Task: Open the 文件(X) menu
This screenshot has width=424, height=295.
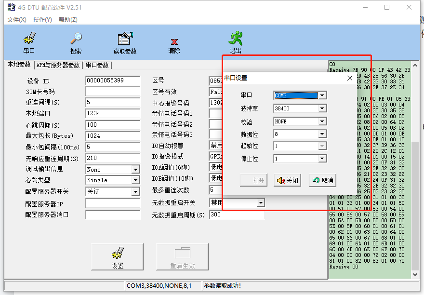Action: click(x=16, y=20)
